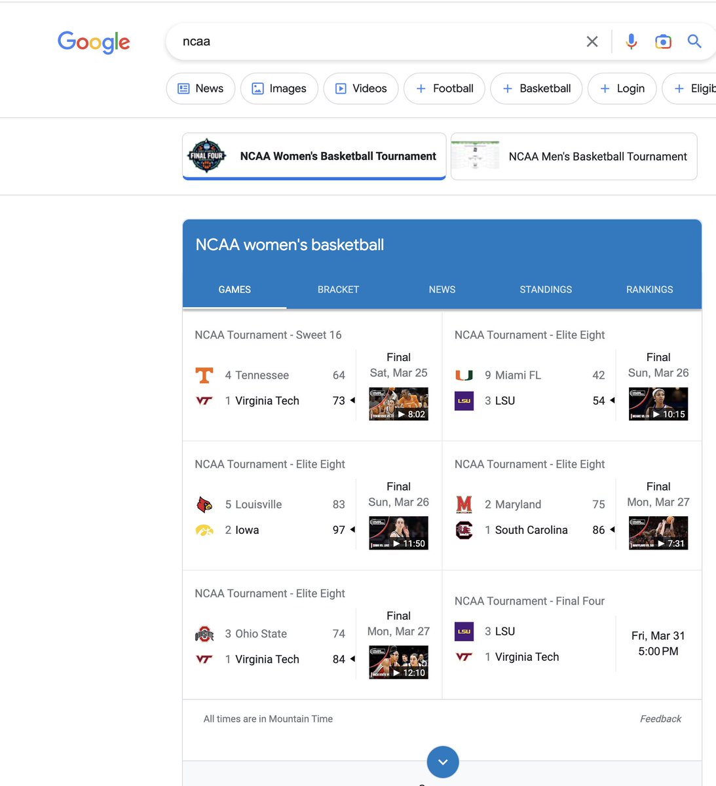Click the Maryland team logo

coord(464,504)
